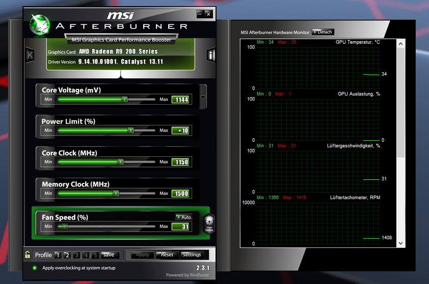Click the Lüftergeschwindigkeit graph
Screen dimensions: 429x284
[318, 172]
